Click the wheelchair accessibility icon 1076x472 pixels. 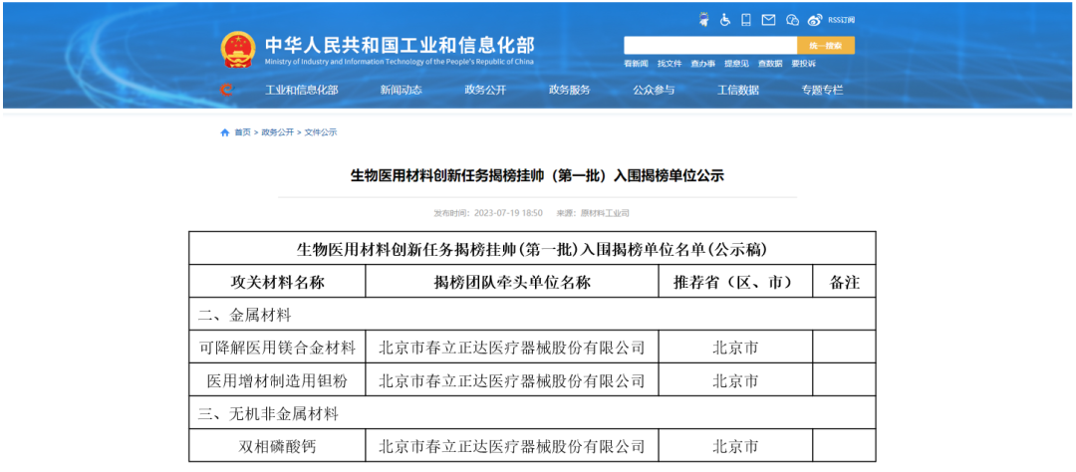(x=725, y=20)
